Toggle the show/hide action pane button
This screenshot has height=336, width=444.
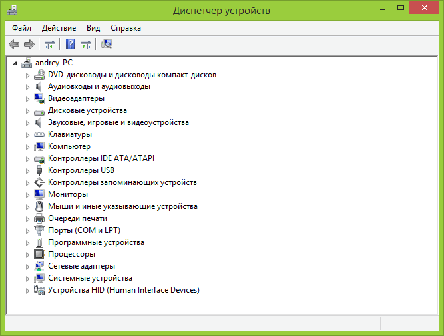(86, 45)
